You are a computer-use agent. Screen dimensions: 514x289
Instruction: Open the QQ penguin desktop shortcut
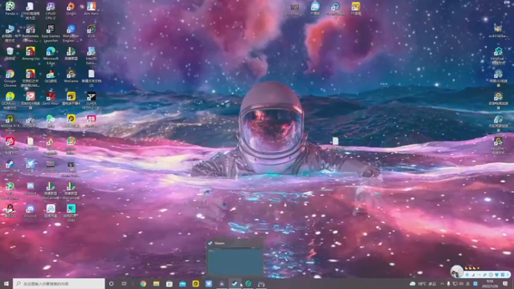coord(10,211)
